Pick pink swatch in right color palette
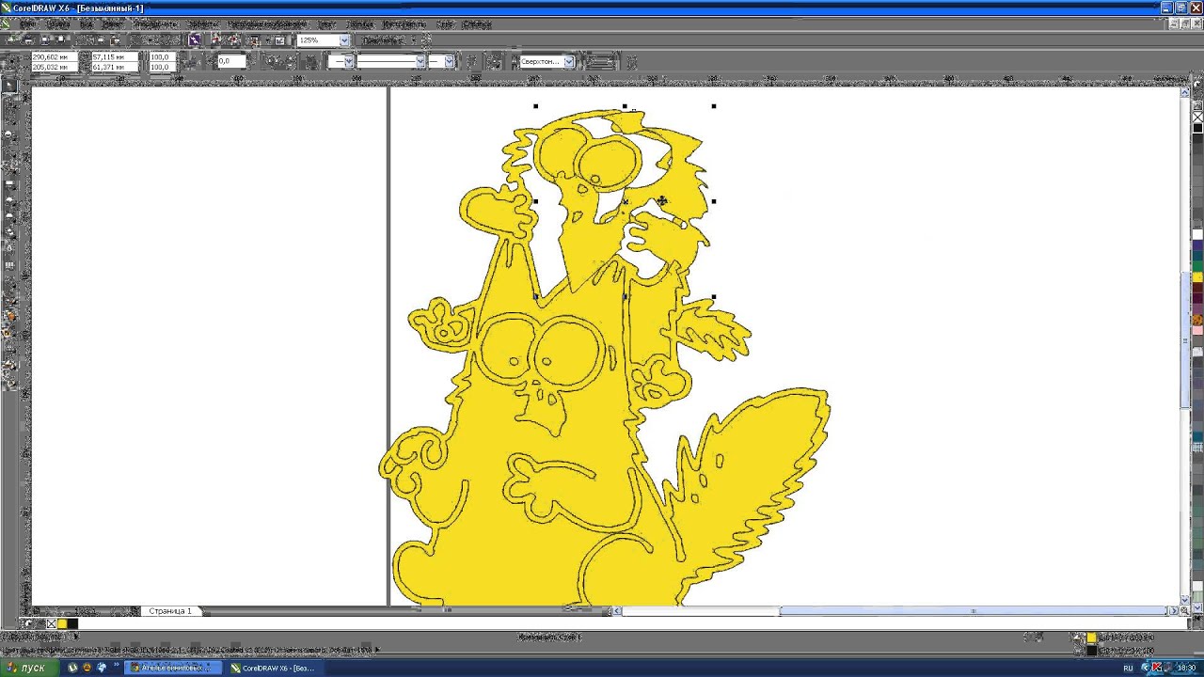Image resolution: width=1204 pixels, height=677 pixels. click(x=1197, y=330)
